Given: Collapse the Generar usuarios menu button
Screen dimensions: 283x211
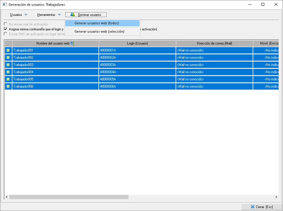Looking at the screenshot, I should pyautogui.click(x=86, y=14).
